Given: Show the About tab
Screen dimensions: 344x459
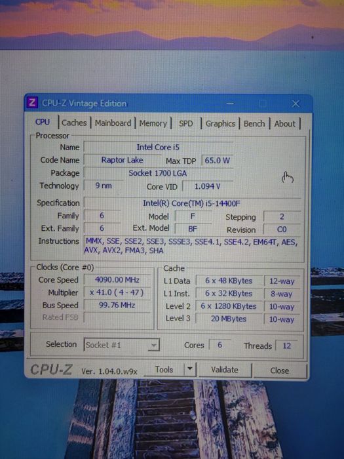Looking at the screenshot, I should coord(284,124).
